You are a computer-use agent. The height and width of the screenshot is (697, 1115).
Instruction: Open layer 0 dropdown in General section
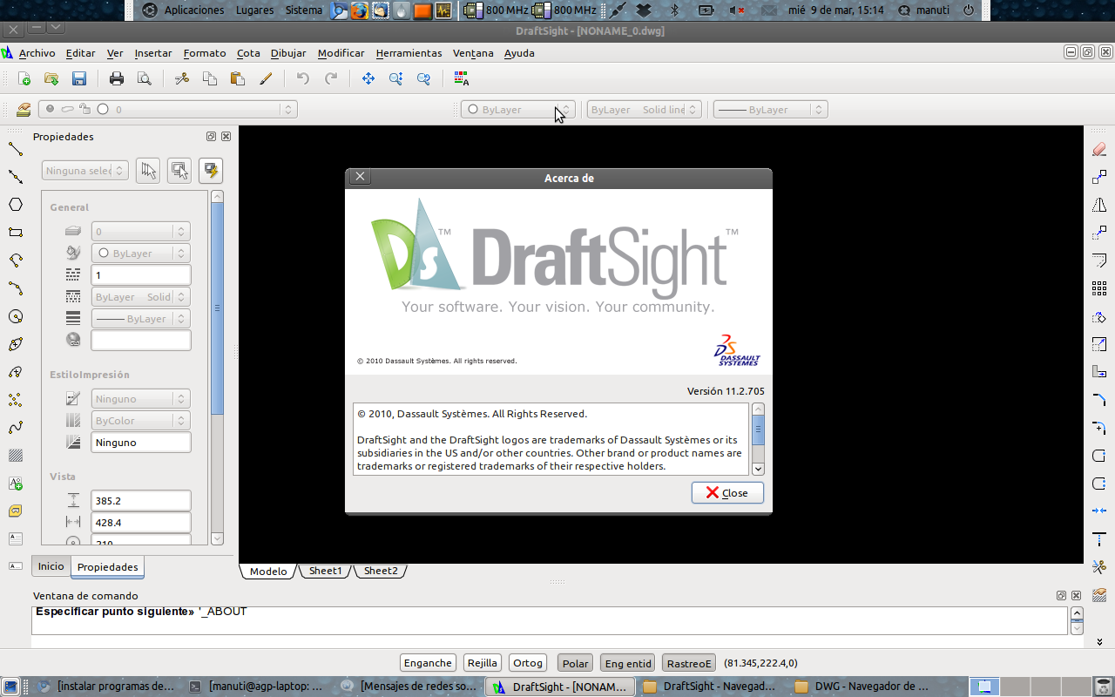140,232
